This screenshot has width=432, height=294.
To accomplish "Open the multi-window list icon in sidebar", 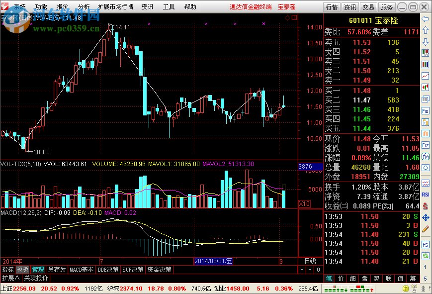I will [425, 99].
